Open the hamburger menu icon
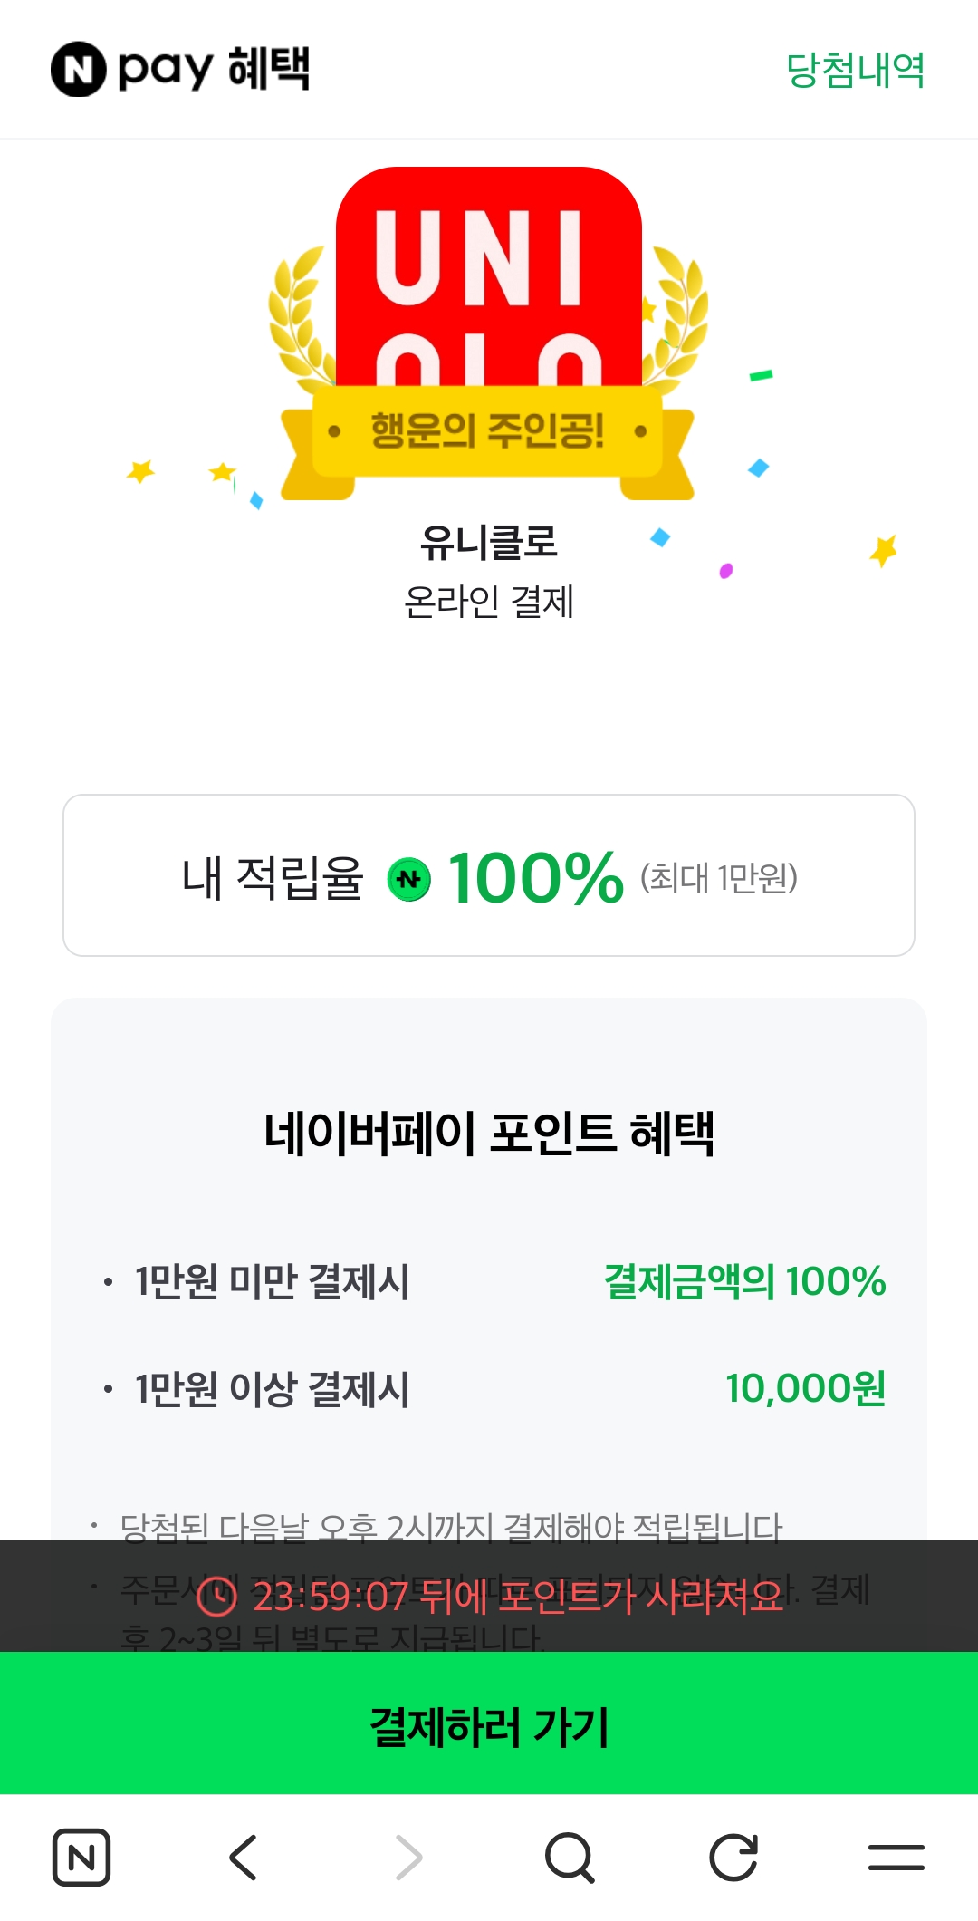The width and height of the screenshot is (978, 1921). pos(896,1858)
